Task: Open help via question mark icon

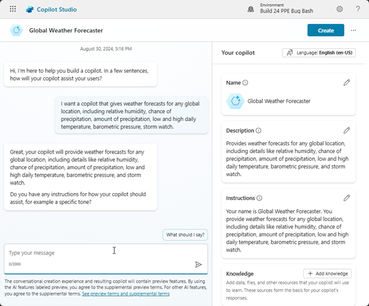Action: [358, 9]
